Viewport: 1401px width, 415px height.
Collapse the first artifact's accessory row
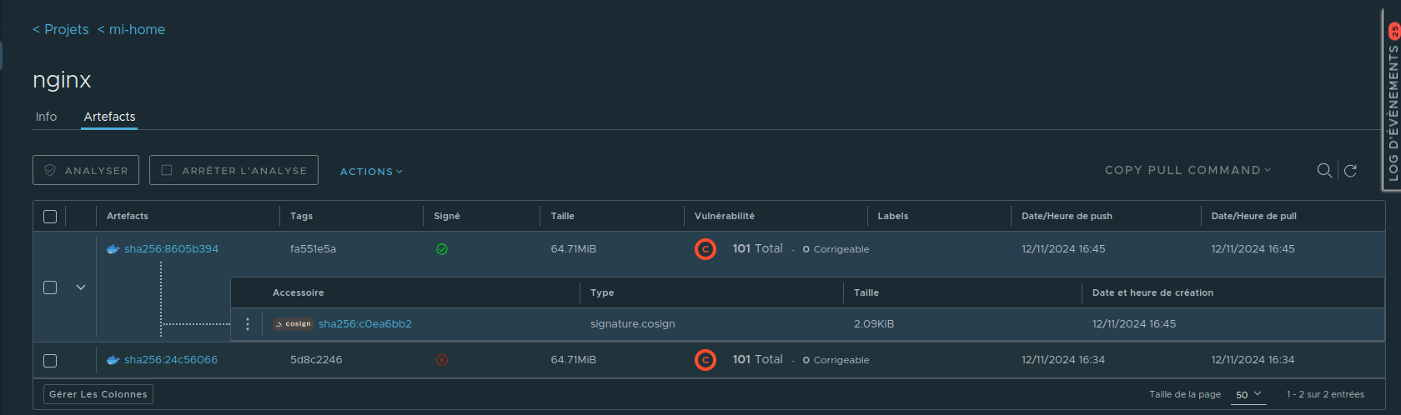81,287
